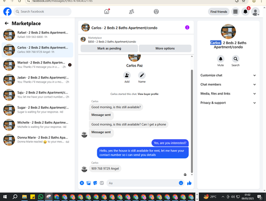Viewport: 266px width, 201px height.
Task: Click the purple conversation info icon
Action: click(x=187, y=27)
